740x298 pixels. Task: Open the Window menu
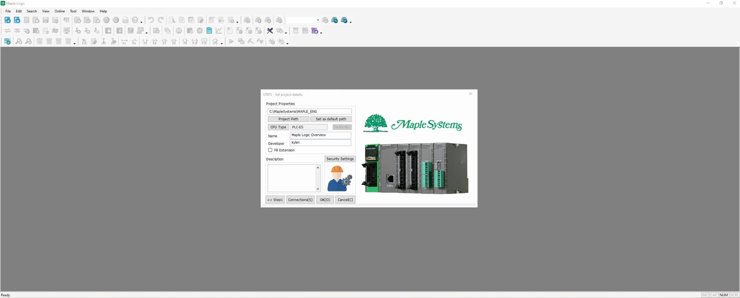tap(88, 11)
